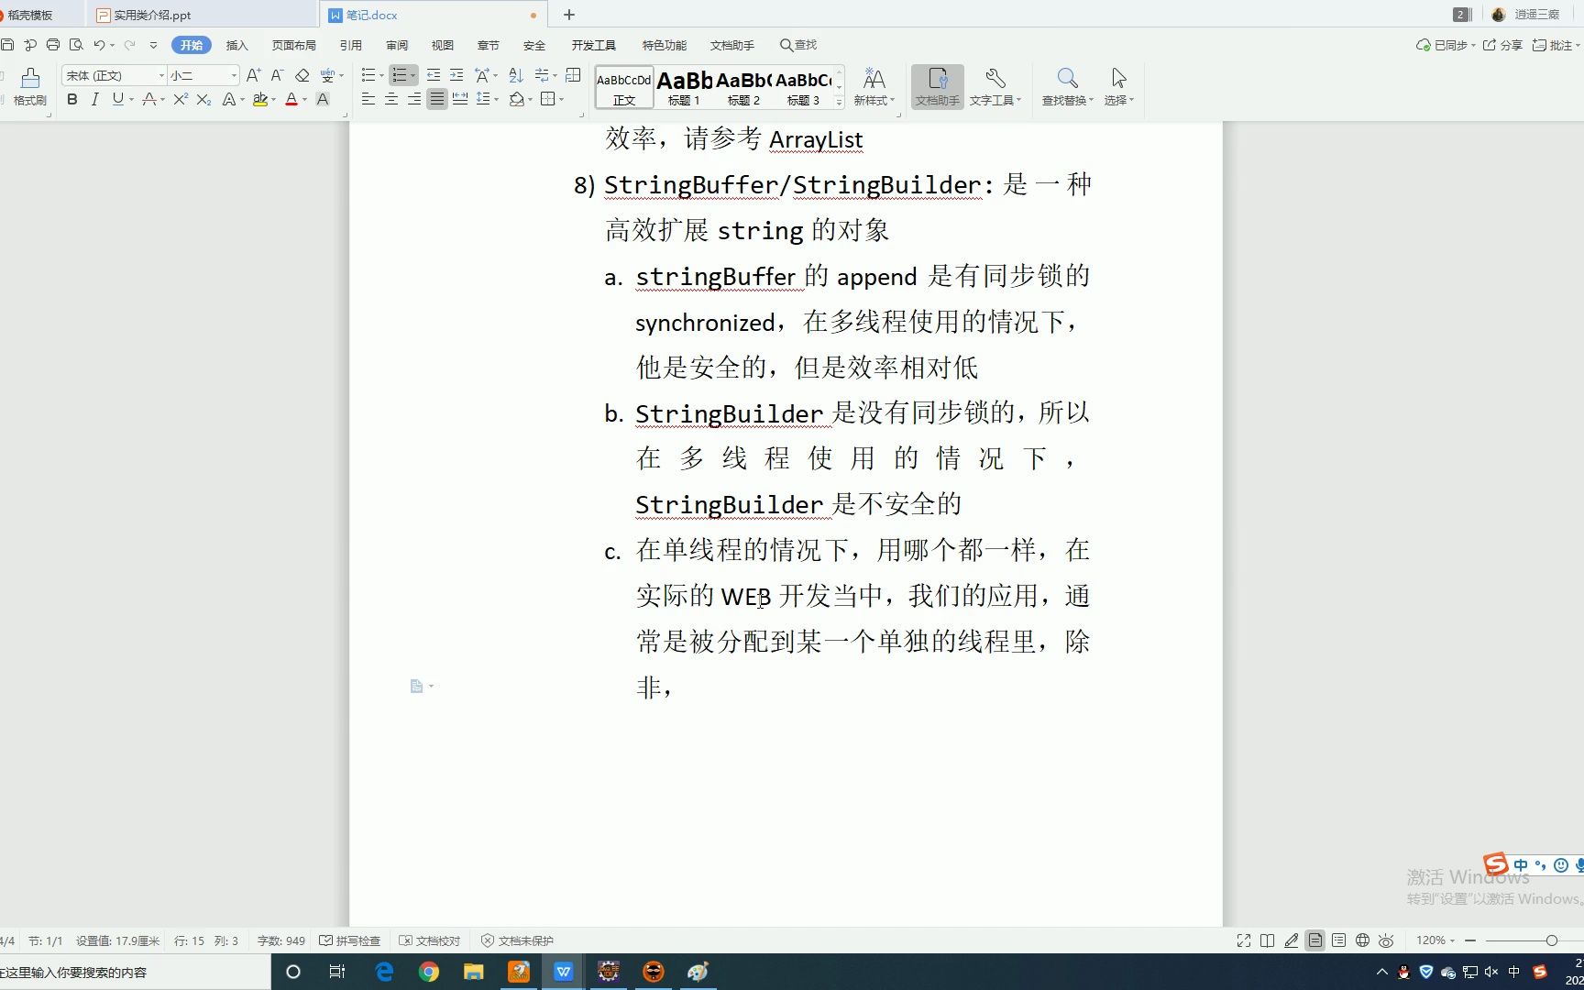
Task: Set center text alignment
Action: [391, 99]
